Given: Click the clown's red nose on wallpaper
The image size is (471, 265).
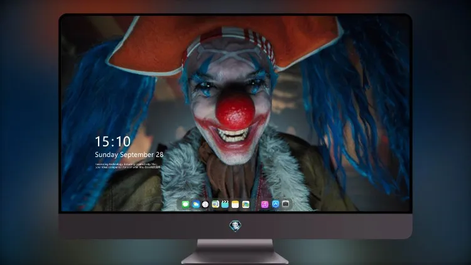Looking at the screenshot, I should pyautogui.click(x=235, y=112).
